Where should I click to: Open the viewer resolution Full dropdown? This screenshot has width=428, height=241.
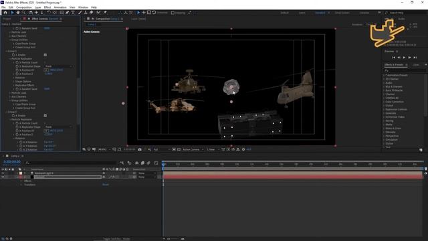161,149
